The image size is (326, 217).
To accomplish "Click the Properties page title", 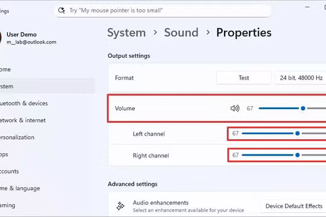I will [244, 33].
